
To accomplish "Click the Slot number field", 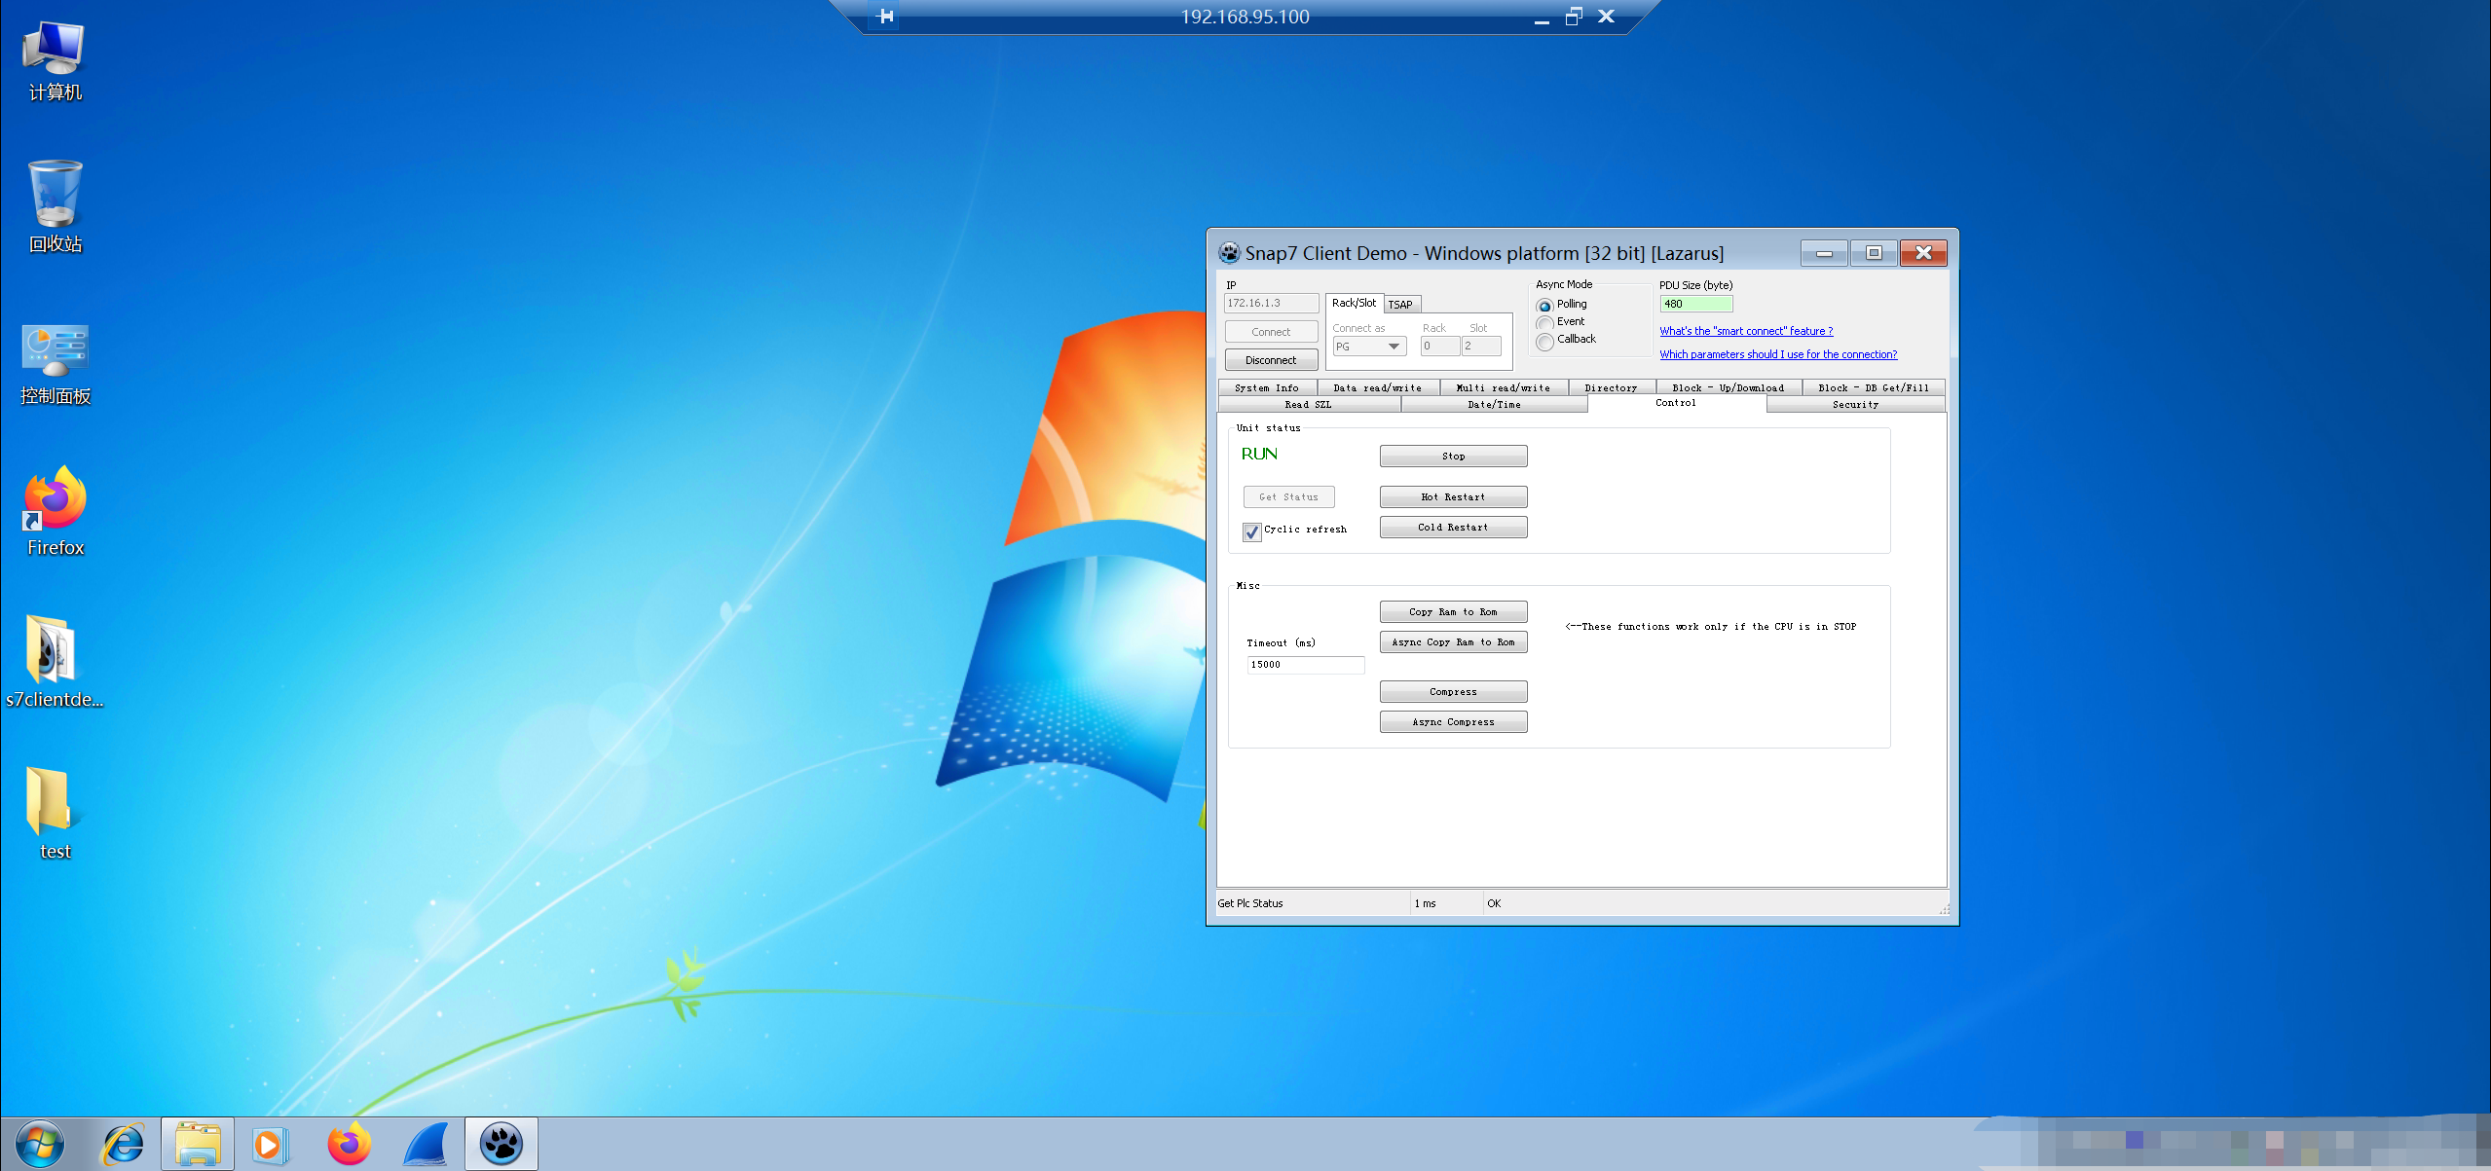I will (1481, 347).
